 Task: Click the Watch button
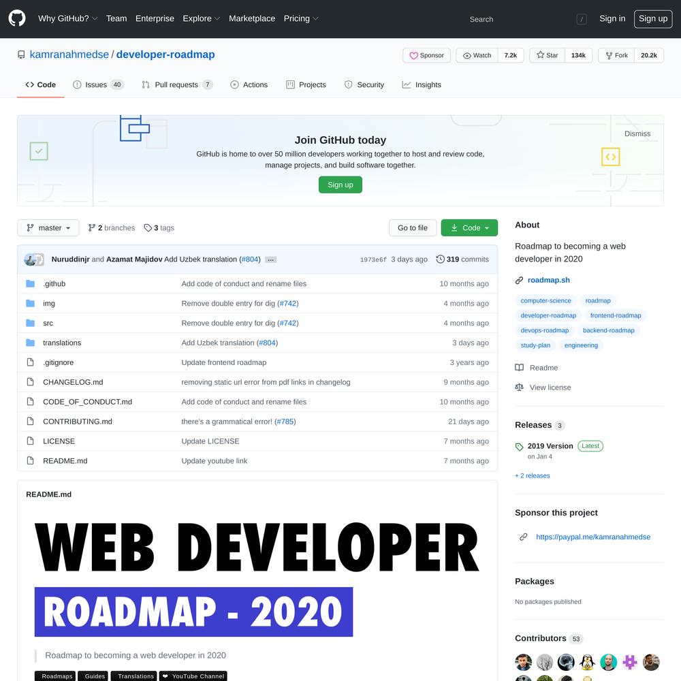coord(477,55)
